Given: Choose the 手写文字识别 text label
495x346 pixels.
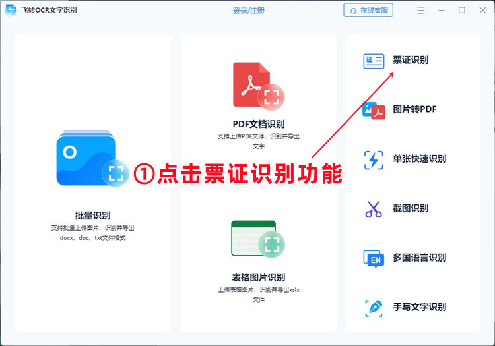Looking at the screenshot, I should coord(419,307).
